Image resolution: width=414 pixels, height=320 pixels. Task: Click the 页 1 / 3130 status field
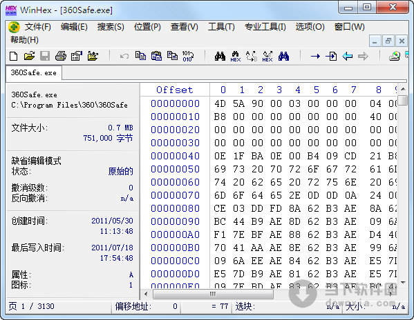58,306
